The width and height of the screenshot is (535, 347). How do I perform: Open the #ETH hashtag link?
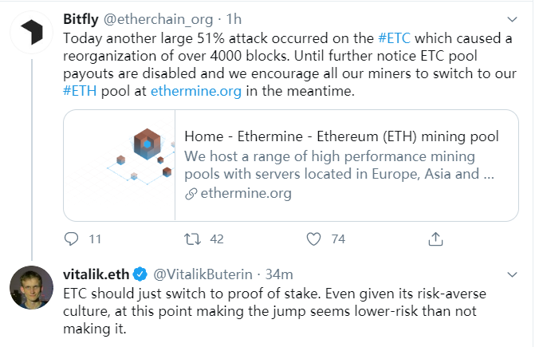point(80,91)
